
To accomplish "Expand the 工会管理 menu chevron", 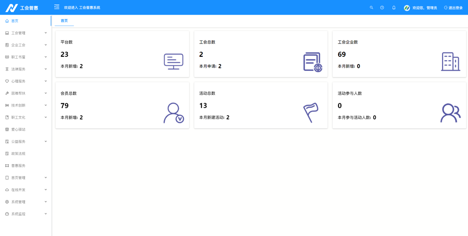I will [46, 33].
